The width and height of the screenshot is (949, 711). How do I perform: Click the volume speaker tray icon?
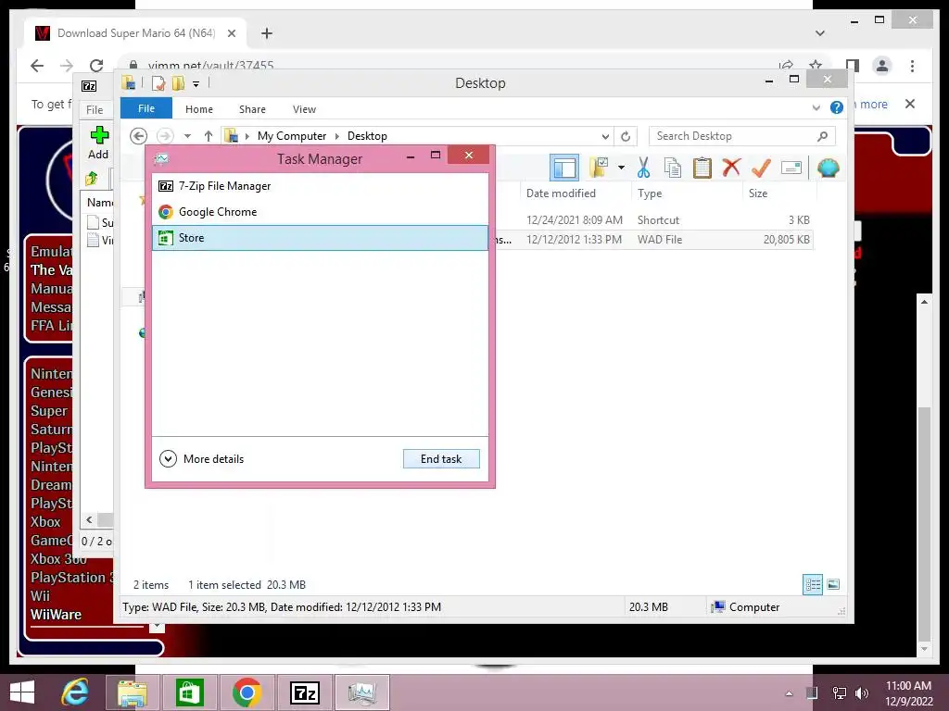pos(862,693)
